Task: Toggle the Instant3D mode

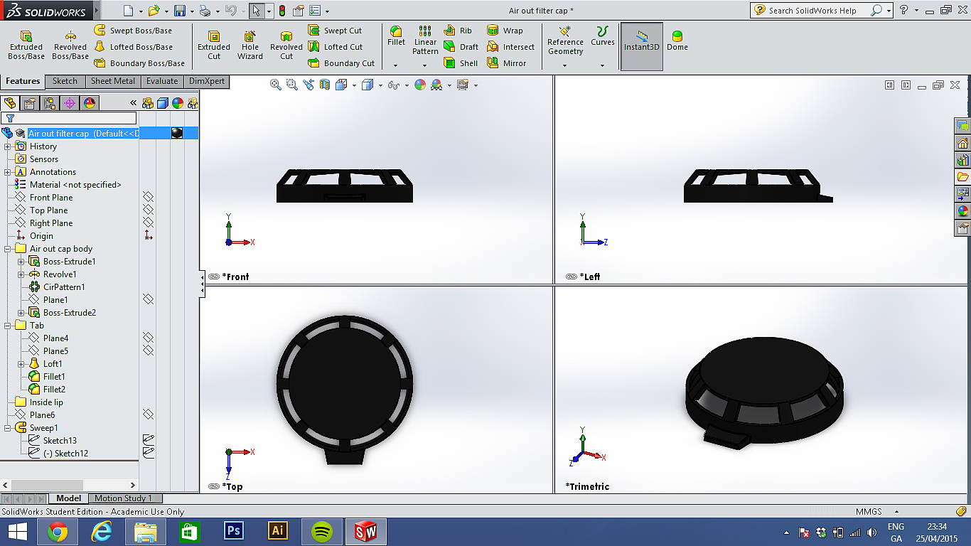Action: tap(642, 41)
